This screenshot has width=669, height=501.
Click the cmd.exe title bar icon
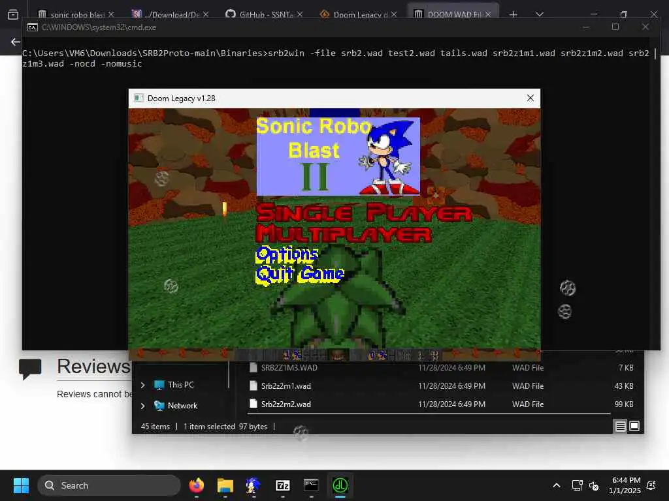coord(33,27)
